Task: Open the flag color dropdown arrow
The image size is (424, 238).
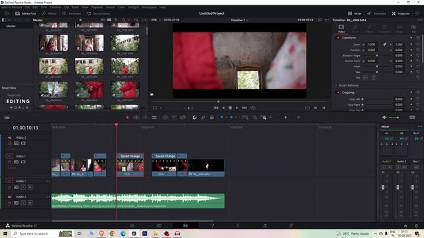Action: click(226, 118)
